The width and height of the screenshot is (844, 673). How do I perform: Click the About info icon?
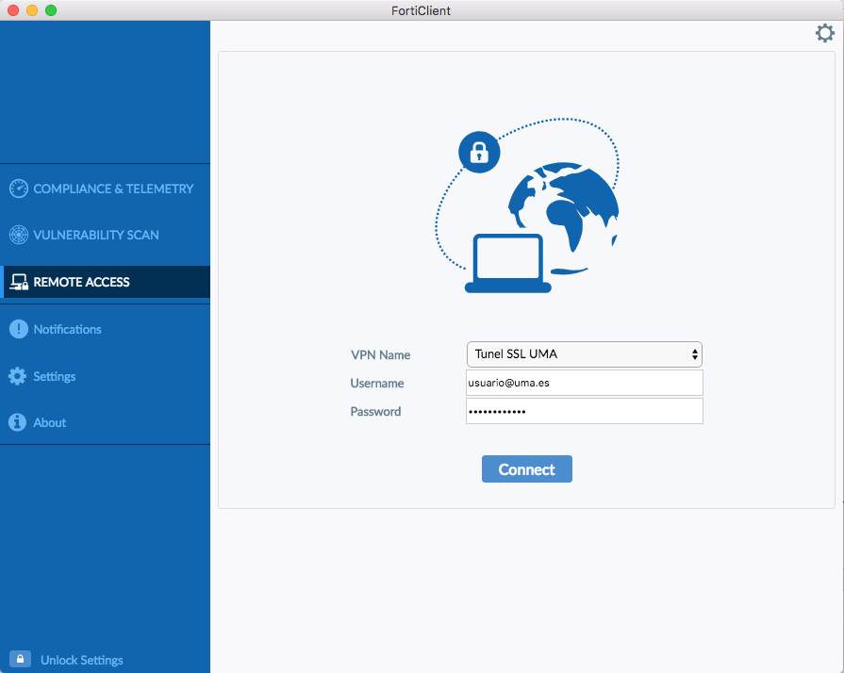click(17, 422)
